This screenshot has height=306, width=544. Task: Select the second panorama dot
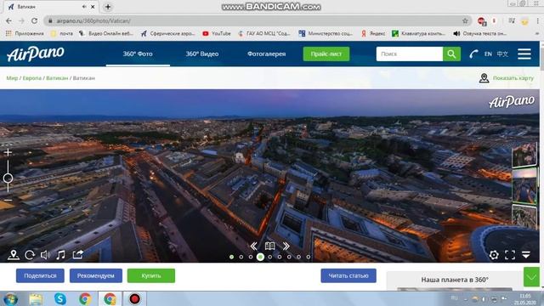coord(241,257)
